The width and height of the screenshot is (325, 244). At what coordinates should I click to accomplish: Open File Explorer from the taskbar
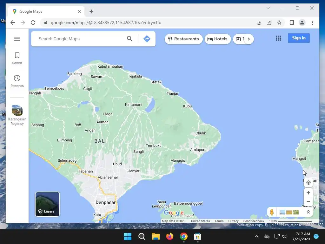[x=156, y=236]
